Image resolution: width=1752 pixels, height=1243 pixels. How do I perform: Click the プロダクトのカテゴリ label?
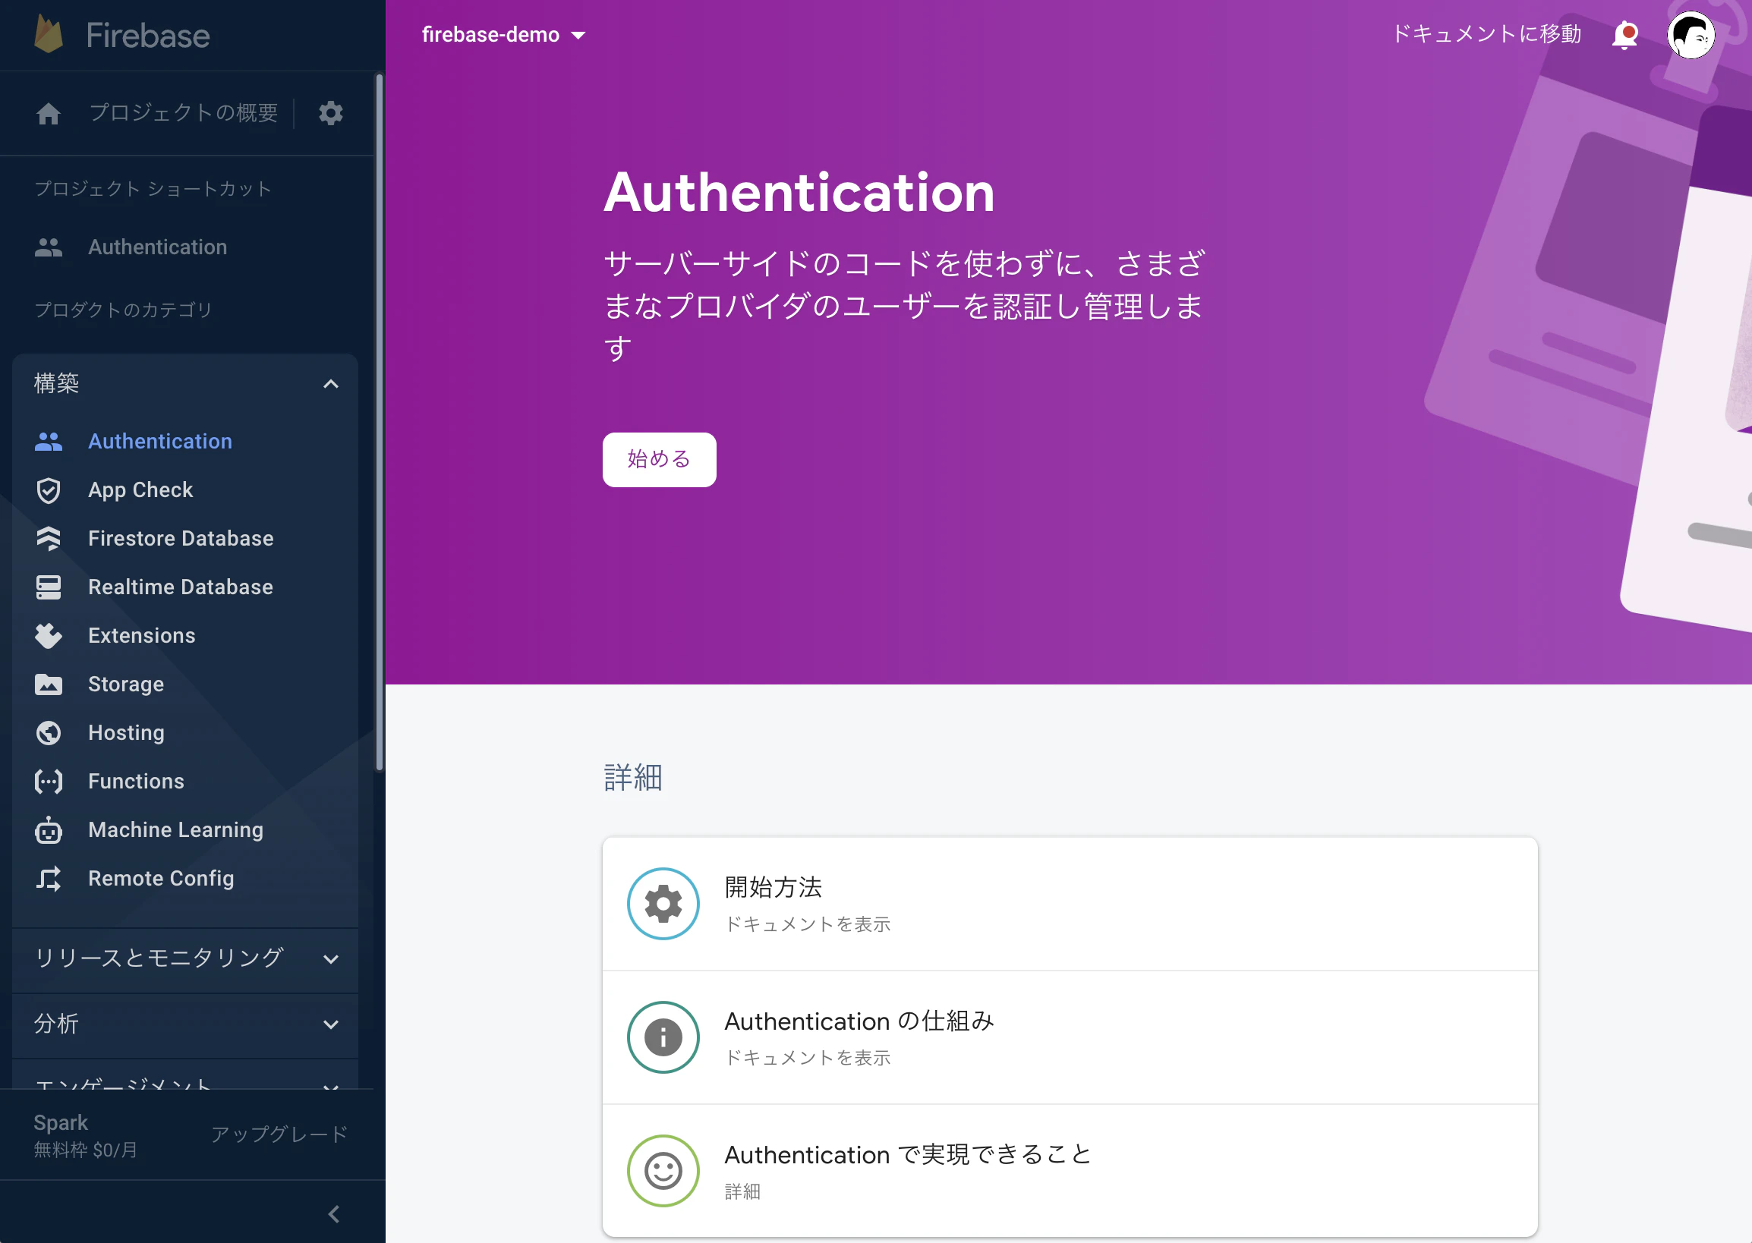(123, 310)
